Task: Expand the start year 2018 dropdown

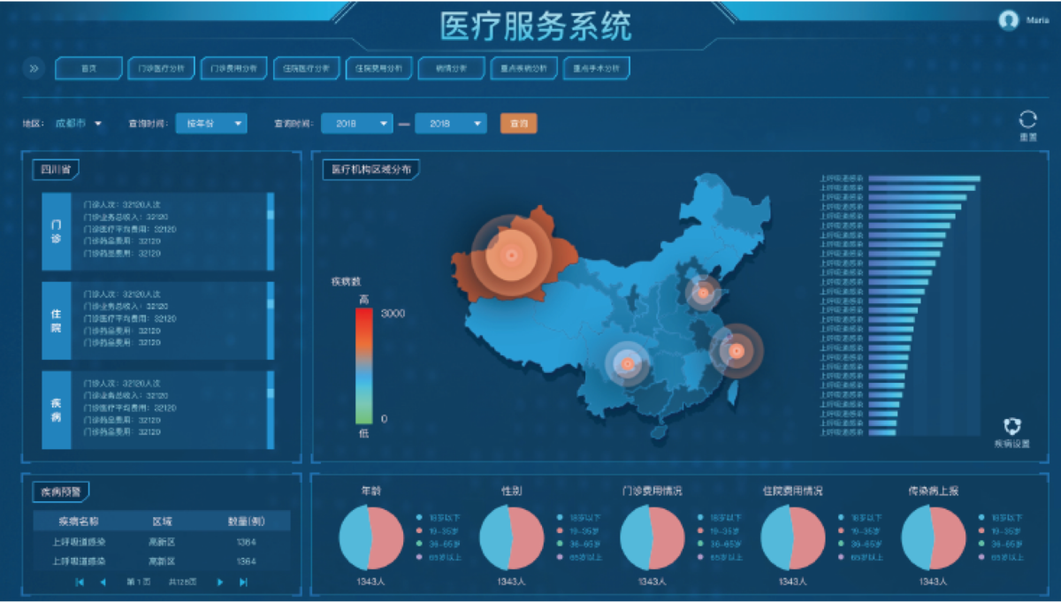Action: pyautogui.click(x=357, y=124)
